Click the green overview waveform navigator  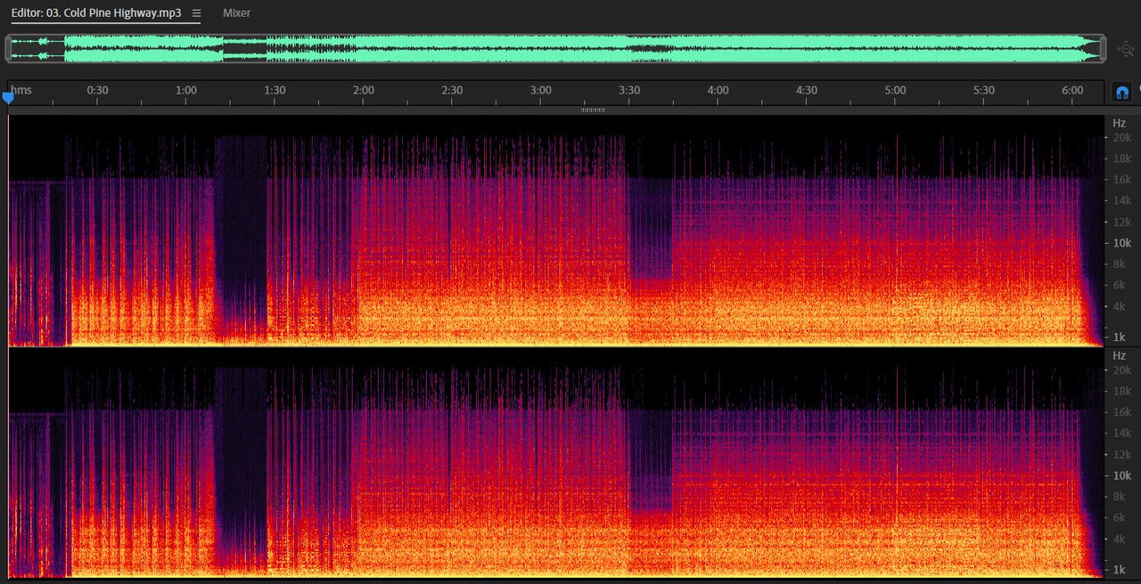(x=556, y=49)
